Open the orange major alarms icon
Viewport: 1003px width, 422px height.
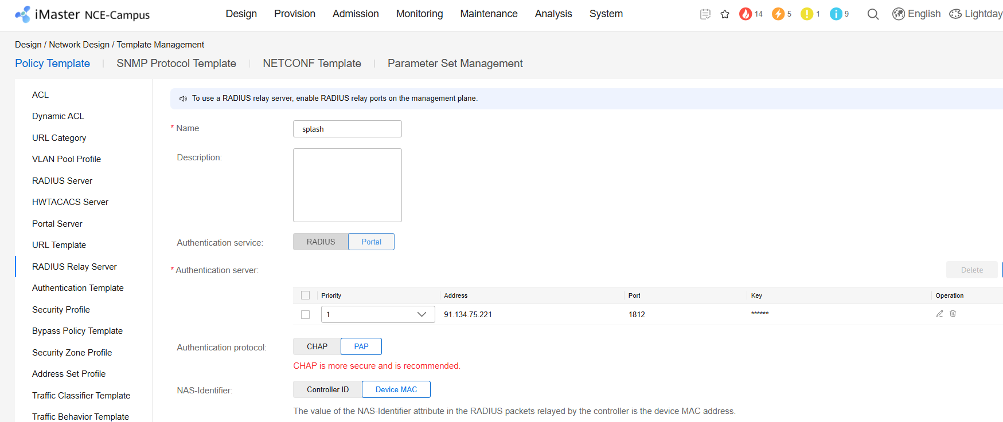[x=778, y=14]
